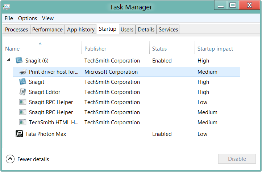Image resolution: width=262 pixels, height=172 pixels.
Task: Switch to the Services tab
Action: point(168,30)
